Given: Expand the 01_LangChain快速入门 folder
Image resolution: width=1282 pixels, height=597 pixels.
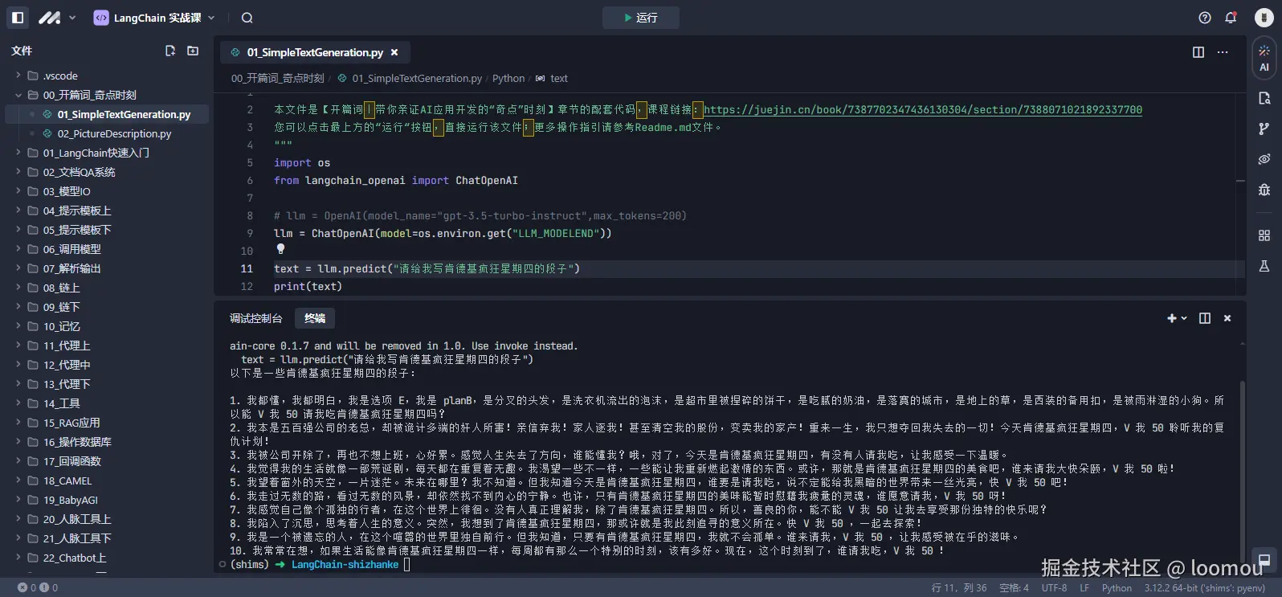Looking at the screenshot, I should coord(96,153).
